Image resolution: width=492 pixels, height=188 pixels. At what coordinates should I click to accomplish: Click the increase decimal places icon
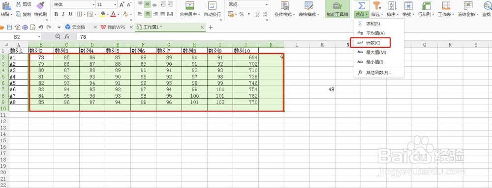(x=257, y=14)
